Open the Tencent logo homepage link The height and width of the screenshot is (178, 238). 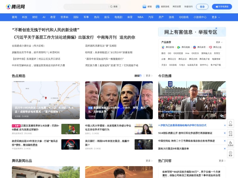(15, 7)
